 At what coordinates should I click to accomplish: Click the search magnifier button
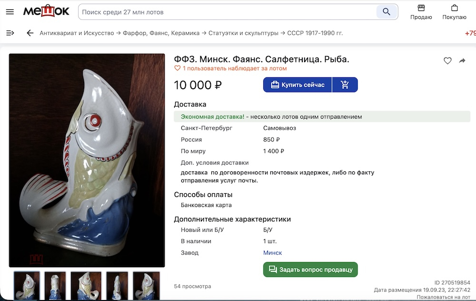coord(387,12)
